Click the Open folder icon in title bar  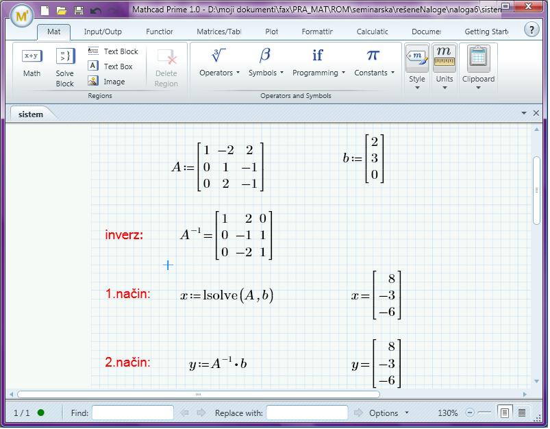point(62,11)
